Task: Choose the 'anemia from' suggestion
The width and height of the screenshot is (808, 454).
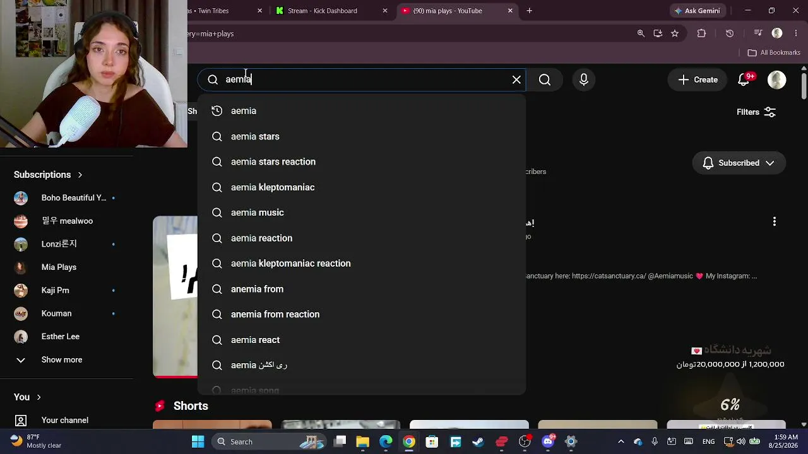Action: [362, 289]
